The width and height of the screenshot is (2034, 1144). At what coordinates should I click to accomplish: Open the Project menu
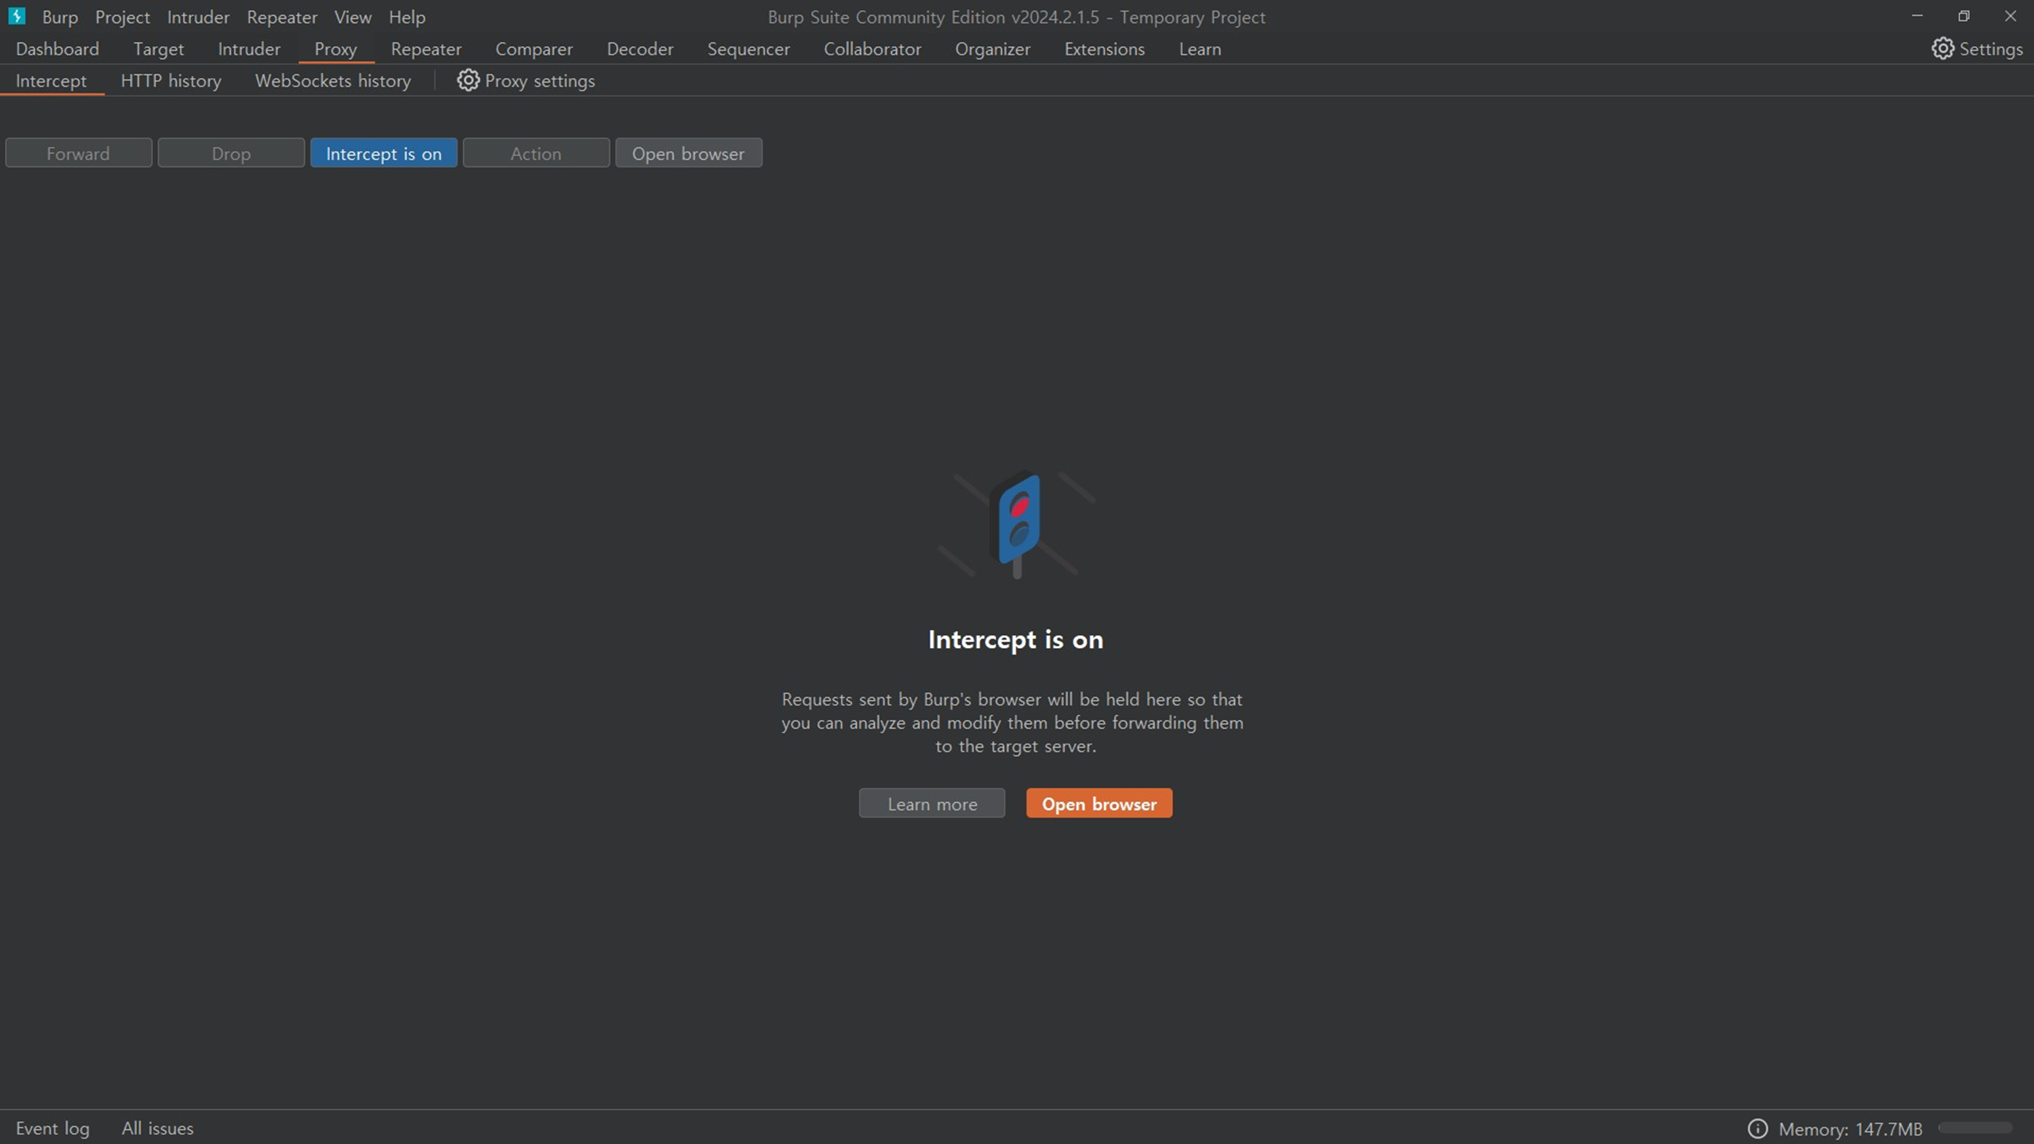(x=123, y=16)
